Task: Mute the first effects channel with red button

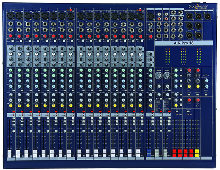Action: point(161,111)
